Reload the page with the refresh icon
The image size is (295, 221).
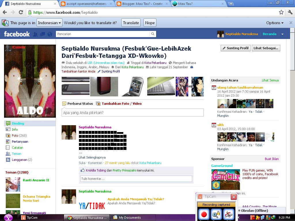click(21, 12)
